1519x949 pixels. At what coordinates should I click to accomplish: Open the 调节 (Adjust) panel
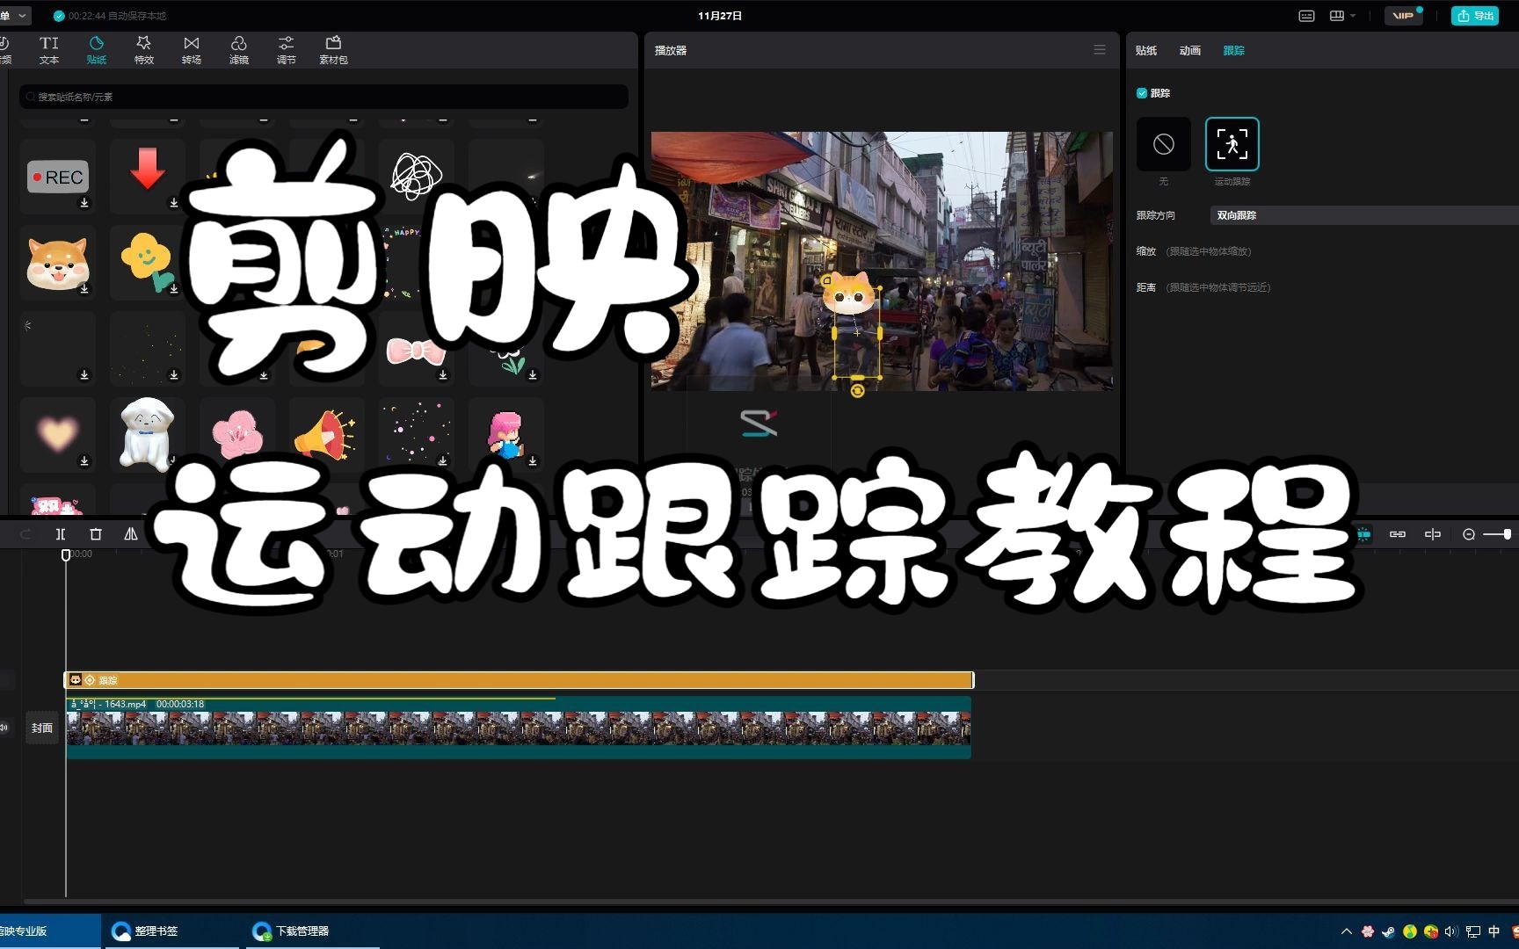coord(287,50)
